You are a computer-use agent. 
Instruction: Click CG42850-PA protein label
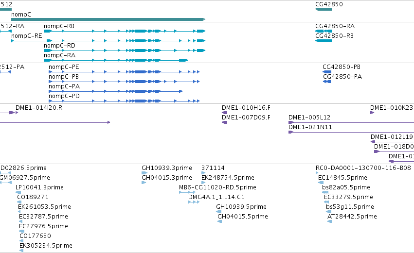point(342,77)
